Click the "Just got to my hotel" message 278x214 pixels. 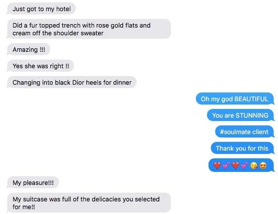[x=42, y=9]
